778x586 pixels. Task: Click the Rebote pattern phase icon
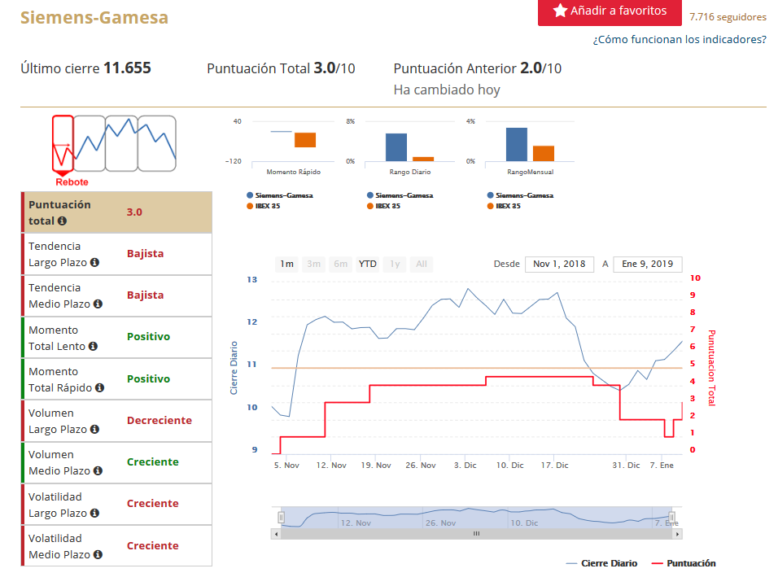pos(63,145)
